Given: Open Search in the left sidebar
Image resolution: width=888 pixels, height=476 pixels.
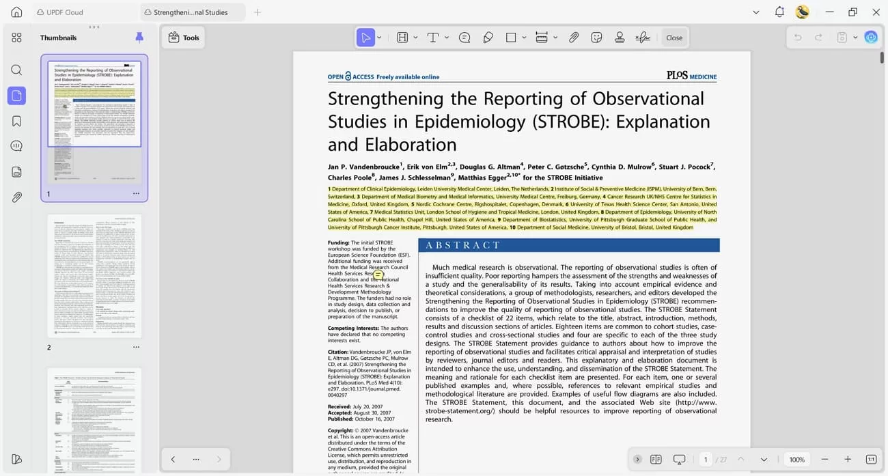Looking at the screenshot, I should pyautogui.click(x=16, y=70).
